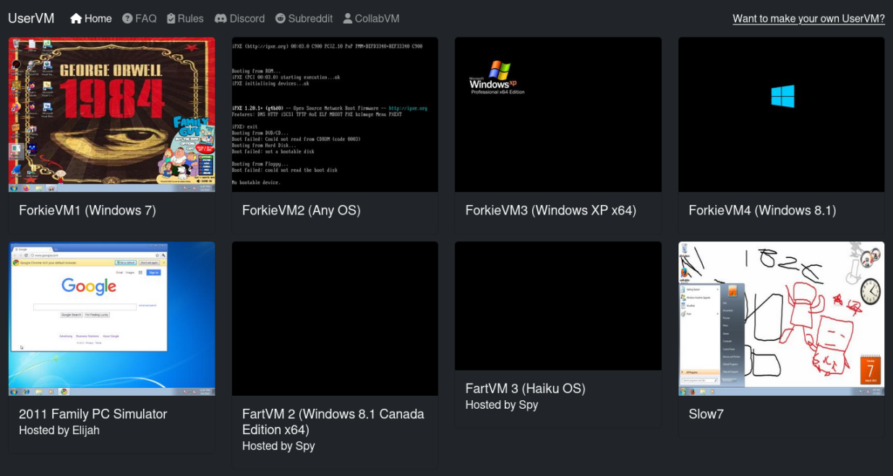
Task: Open the 2011 Family PC Simulator thumbnail
Action: pyautogui.click(x=111, y=319)
